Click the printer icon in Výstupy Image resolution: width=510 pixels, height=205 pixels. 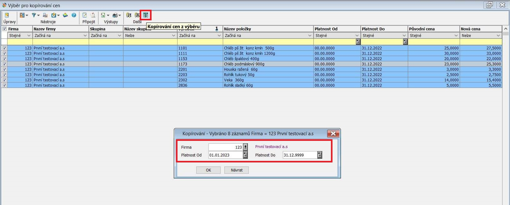pyautogui.click(x=115, y=15)
